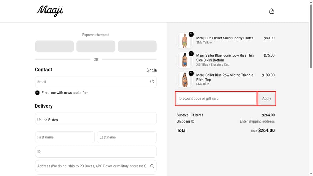
Task: Click the third express checkout button
Action: (x=137, y=47)
